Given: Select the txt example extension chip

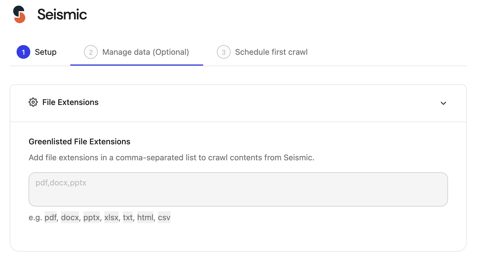Looking at the screenshot, I should 128,218.
